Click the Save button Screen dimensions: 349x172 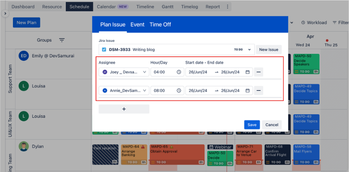point(252,125)
